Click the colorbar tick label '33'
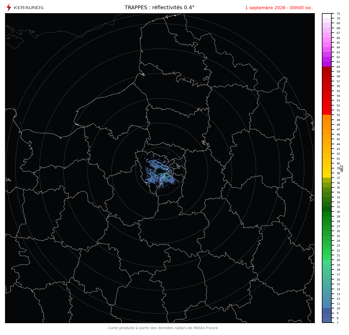 tap(338, 197)
